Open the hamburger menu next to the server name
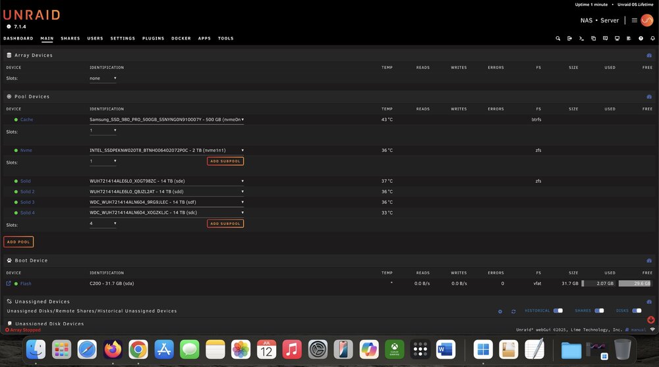This screenshot has width=659, height=367. coord(634,20)
